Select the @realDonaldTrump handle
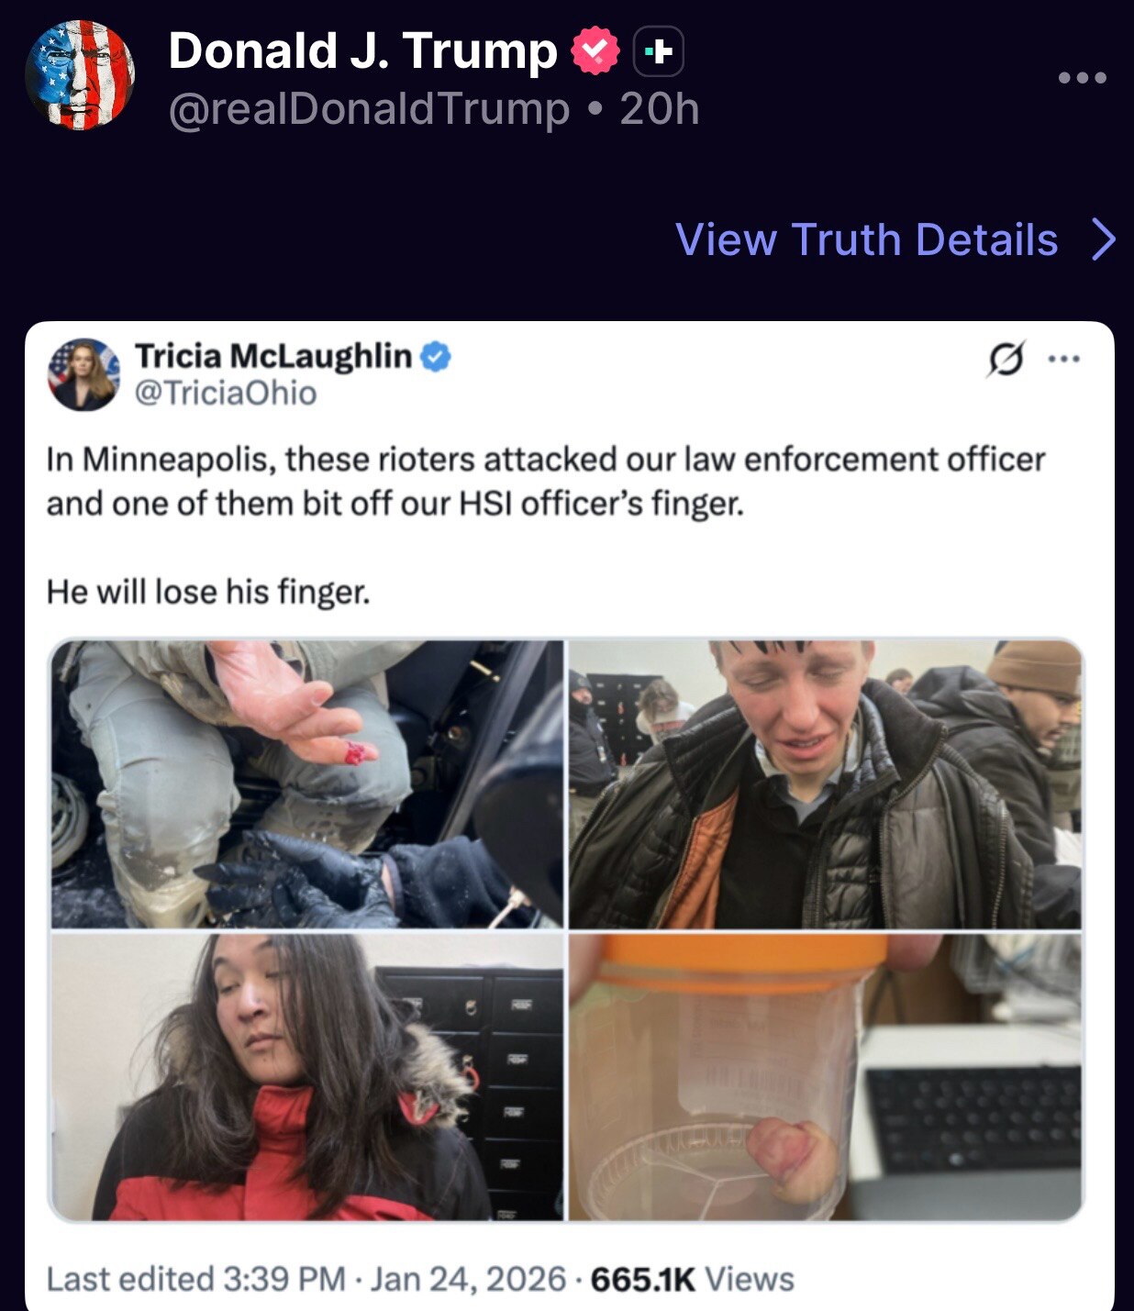 [369, 109]
